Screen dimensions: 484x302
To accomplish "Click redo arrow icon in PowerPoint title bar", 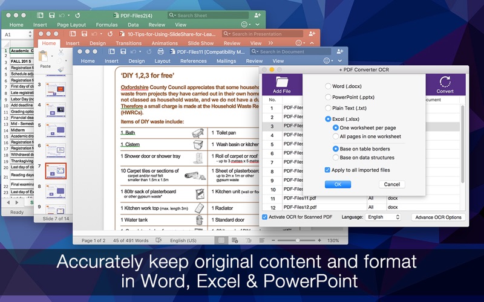I will click(110, 34).
